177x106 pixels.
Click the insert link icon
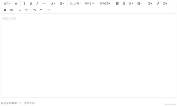(158, 4)
